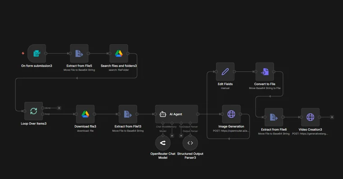Click the OpenRouter Chat Model label
The height and width of the screenshot is (179, 343).
[163, 156]
